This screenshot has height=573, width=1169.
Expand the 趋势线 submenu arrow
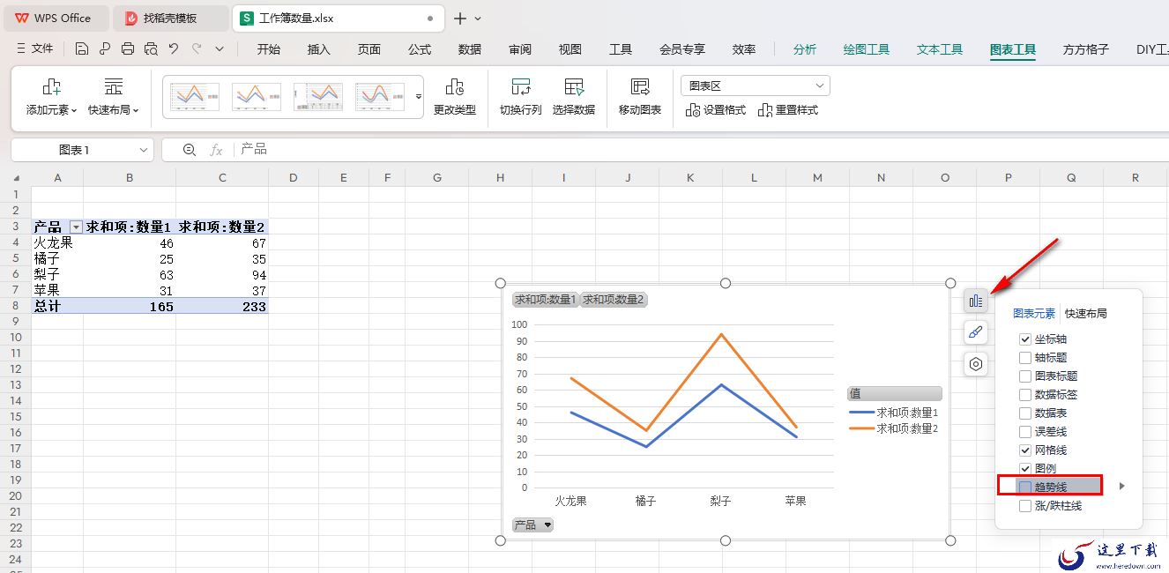point(1121,486)
